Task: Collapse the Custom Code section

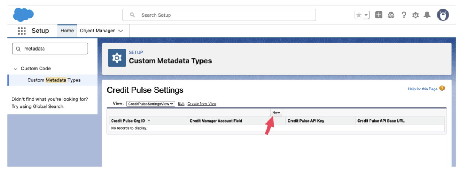Action: 15,69
